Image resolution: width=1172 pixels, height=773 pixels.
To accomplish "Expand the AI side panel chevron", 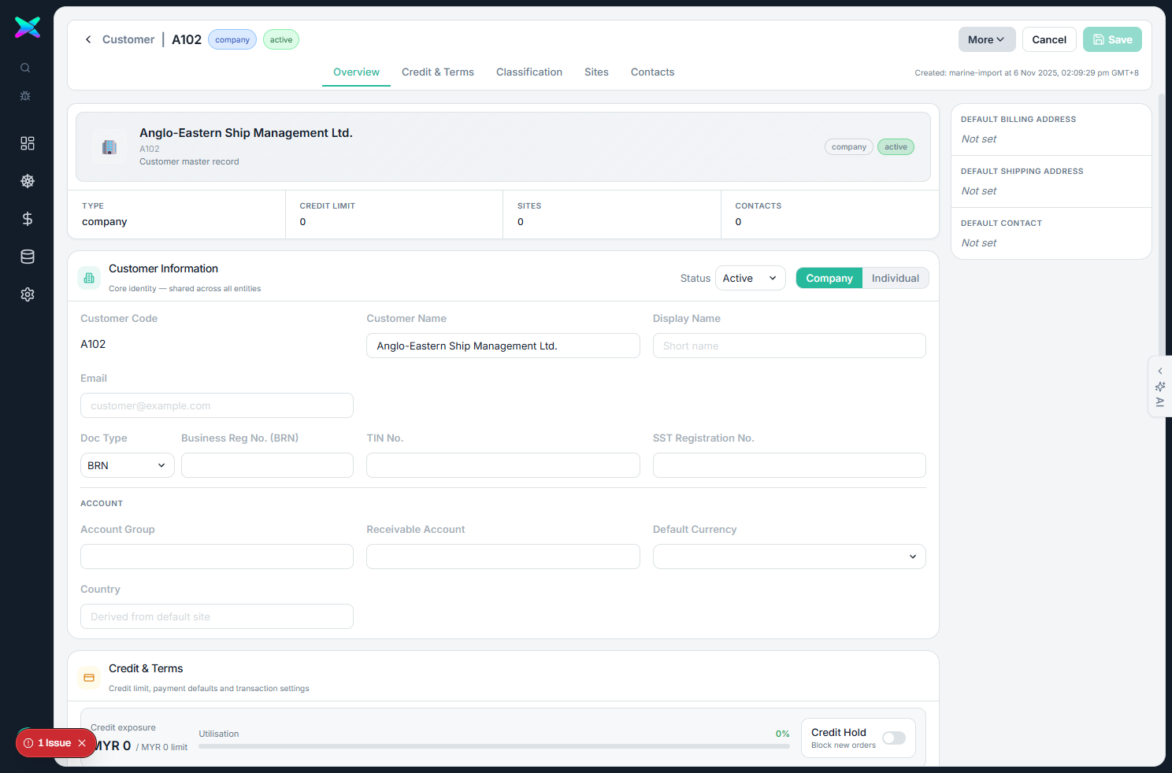I will point(1160,371).
